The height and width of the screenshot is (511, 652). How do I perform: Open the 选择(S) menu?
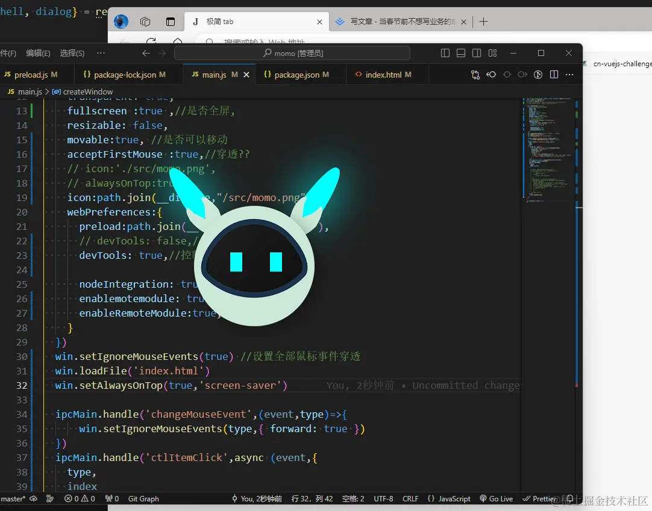tap(72, 53)
